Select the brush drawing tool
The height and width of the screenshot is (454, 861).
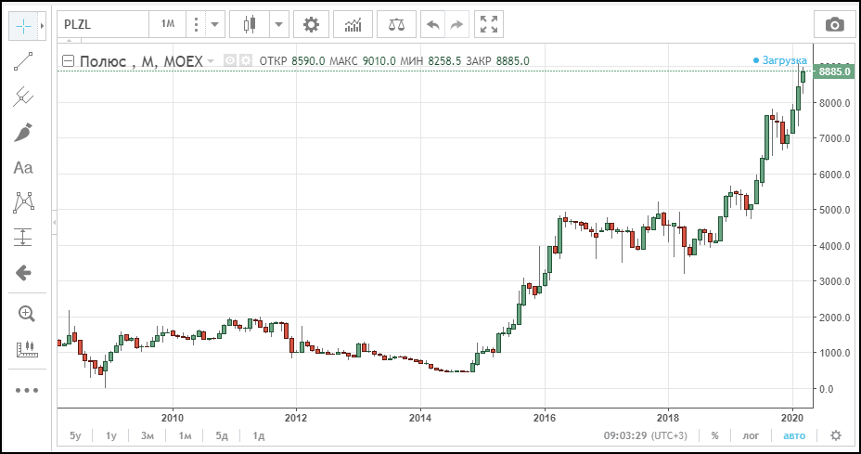pos(23,133)
